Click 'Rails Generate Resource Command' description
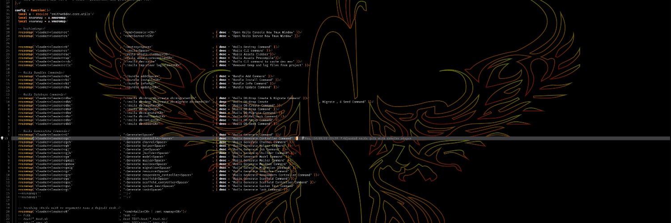Viewport: 671px width, 223px height. (x=261, y=171)
